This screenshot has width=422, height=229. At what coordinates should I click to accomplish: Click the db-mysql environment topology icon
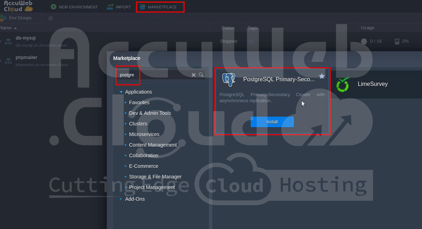(9, 41)
